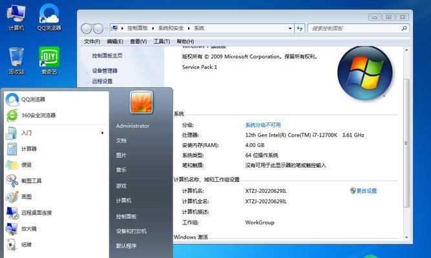Expand the breadcrumb arrow after 系统和安全
The height and width of the screenshot is (258, 431).
189,28
